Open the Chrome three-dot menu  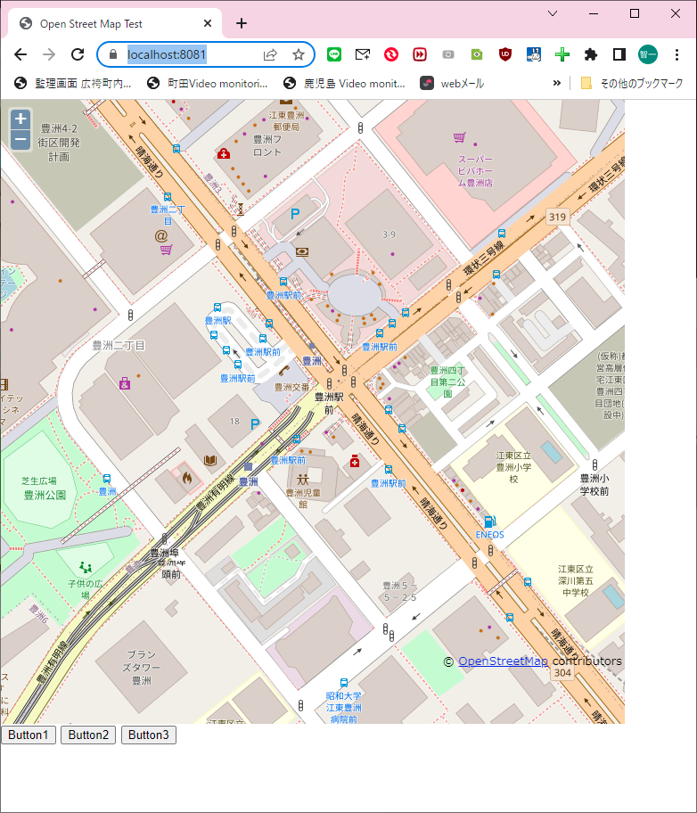677,54
